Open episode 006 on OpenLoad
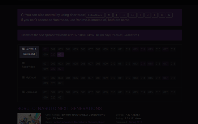 [x=83, y=92]
